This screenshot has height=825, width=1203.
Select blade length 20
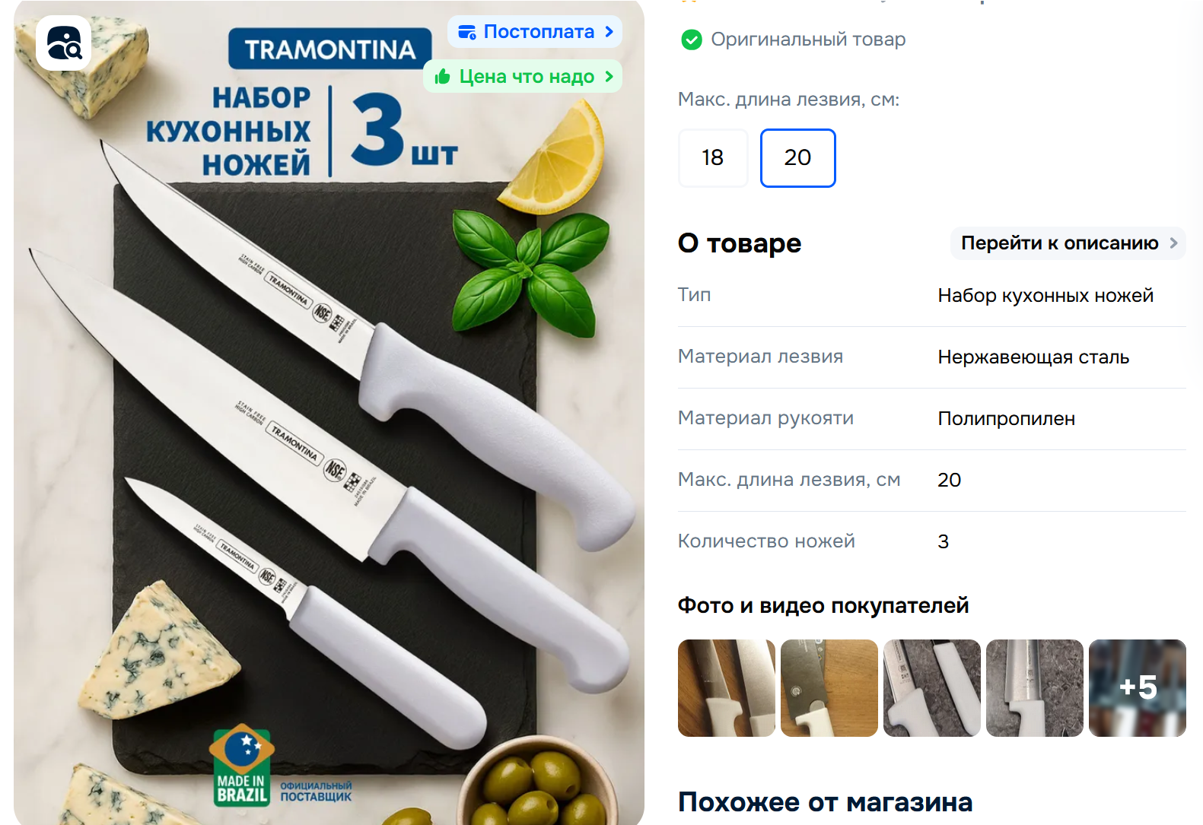point(797,157)
